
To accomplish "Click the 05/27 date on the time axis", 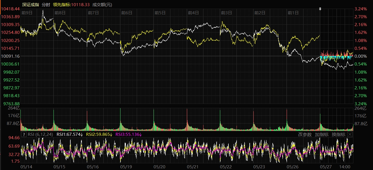I will (326, 167).
